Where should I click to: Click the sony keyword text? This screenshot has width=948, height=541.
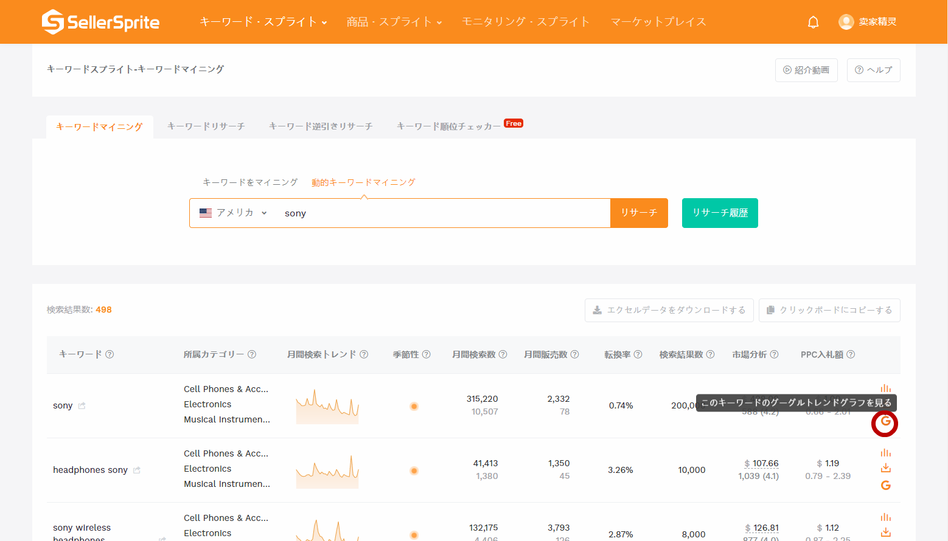tap(63, 405)
